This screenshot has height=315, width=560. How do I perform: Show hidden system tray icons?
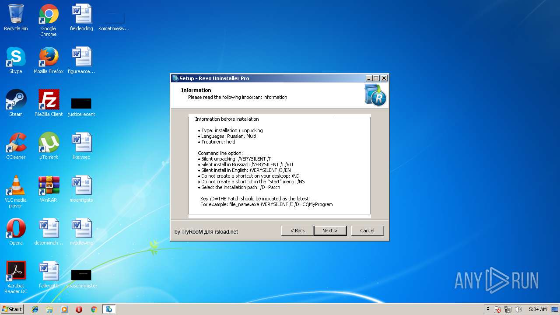pos(488,309)
